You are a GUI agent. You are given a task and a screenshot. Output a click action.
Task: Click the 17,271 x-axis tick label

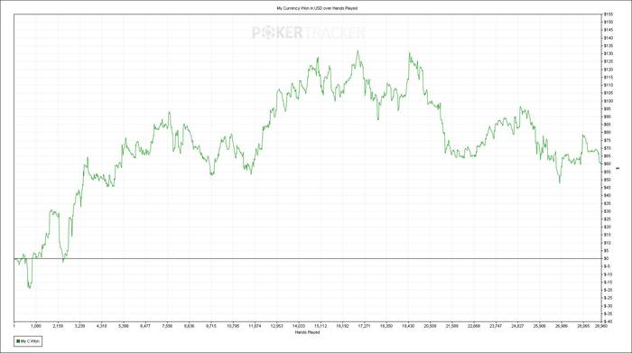coord(365,326)
